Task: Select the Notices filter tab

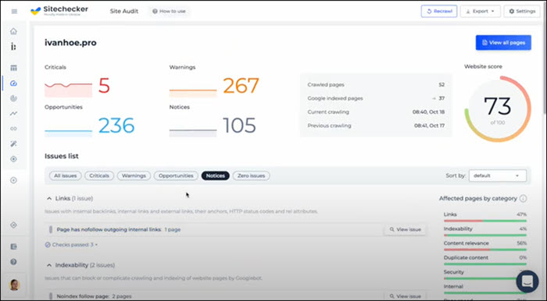Action: [215, 175]
